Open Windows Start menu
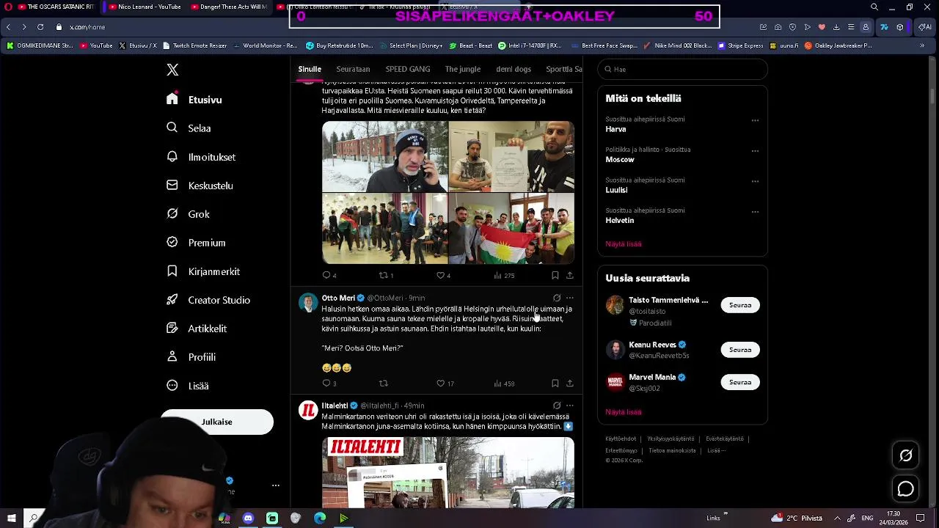This screenshot has height=528, width=939. coord(11,518)
